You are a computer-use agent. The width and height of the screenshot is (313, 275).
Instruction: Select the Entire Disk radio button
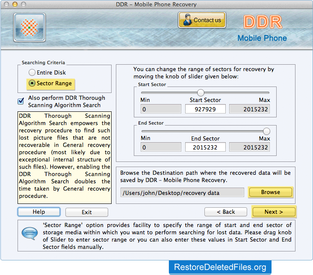(32, 72)
